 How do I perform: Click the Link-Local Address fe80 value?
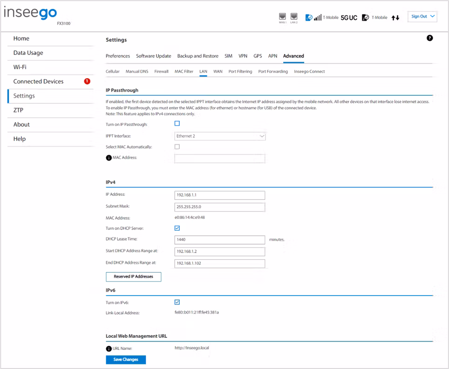pyautogui.click(x=197, y=312)
